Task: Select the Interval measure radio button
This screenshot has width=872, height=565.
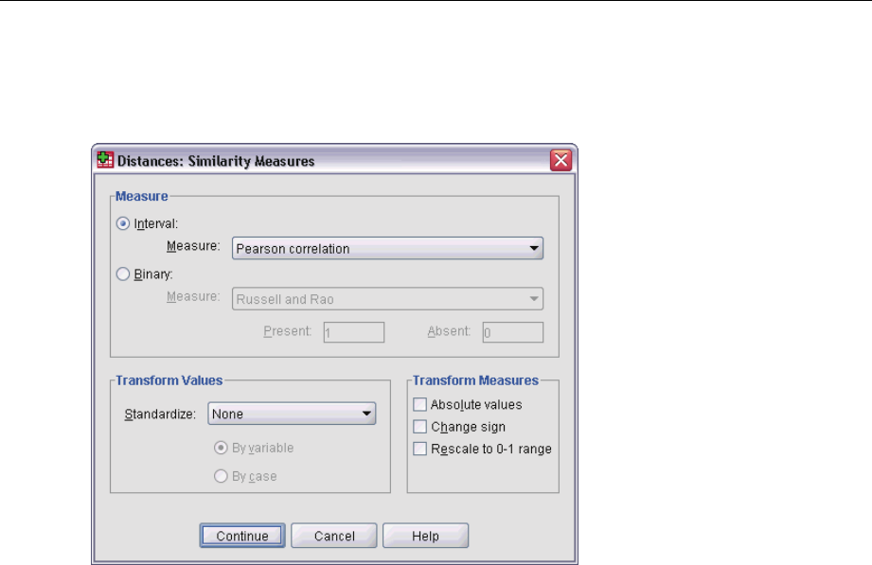Action: [x=123, y=223]
